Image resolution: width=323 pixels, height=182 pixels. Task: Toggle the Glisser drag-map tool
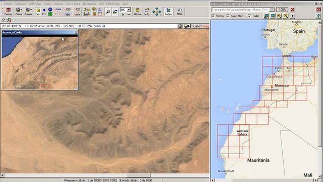click(x=137, y=12)
